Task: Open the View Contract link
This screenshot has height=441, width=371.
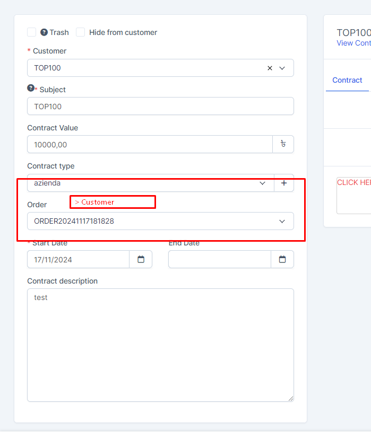Action: click(353, 43)
